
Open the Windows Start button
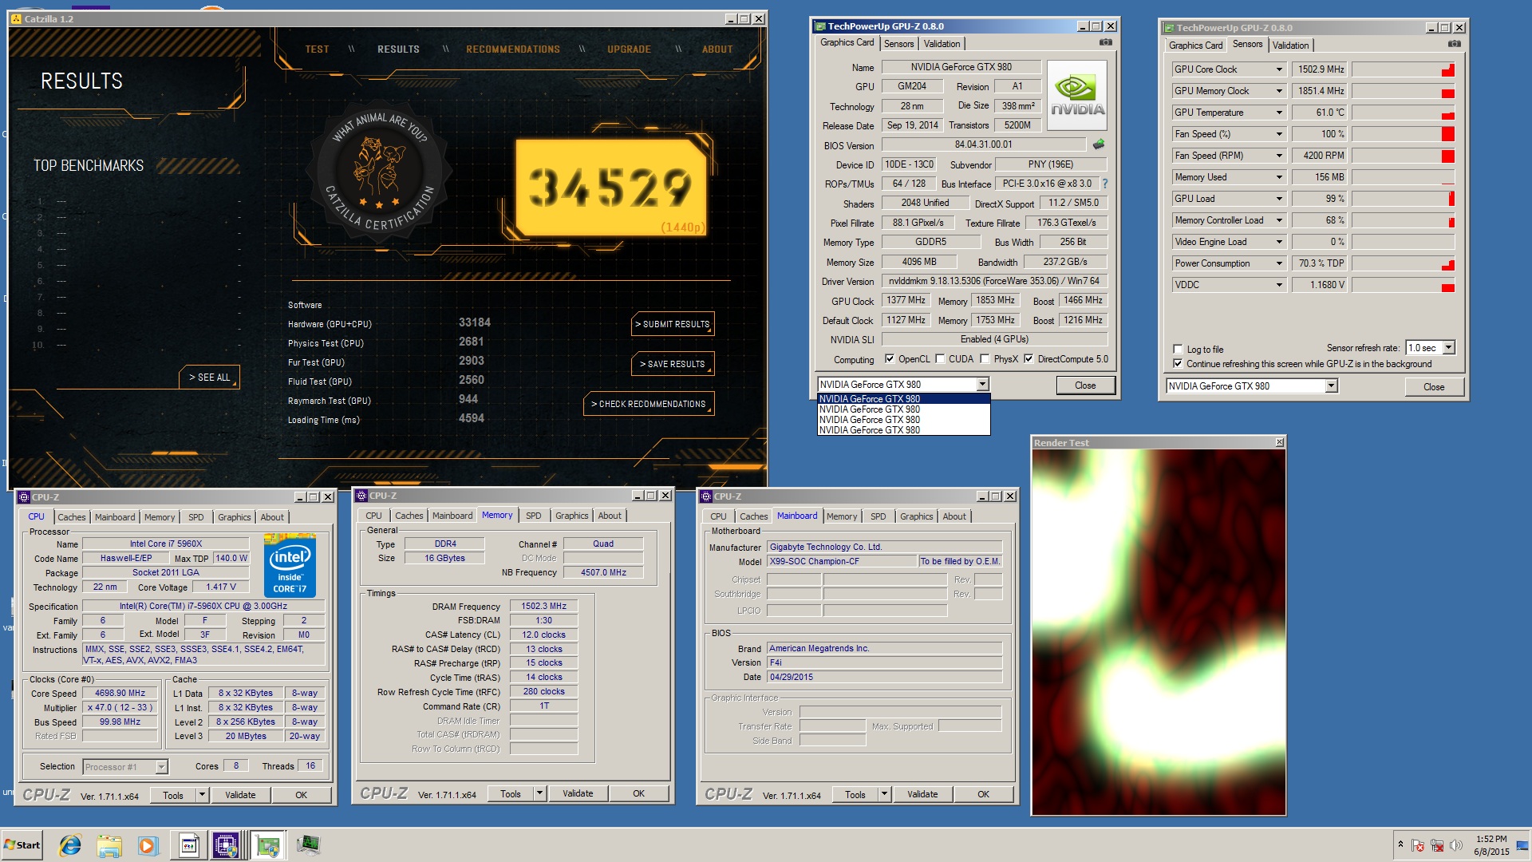(22, 845)
